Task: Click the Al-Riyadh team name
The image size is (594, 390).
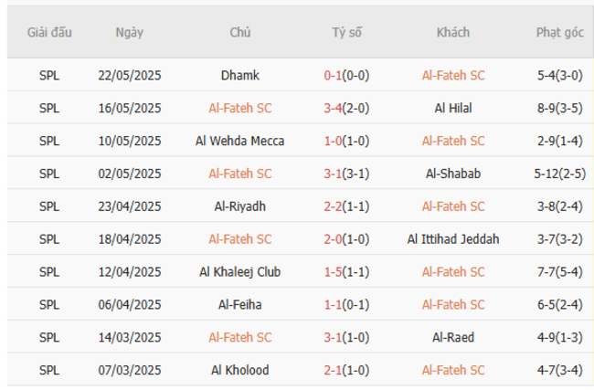Action: point(240,206)
